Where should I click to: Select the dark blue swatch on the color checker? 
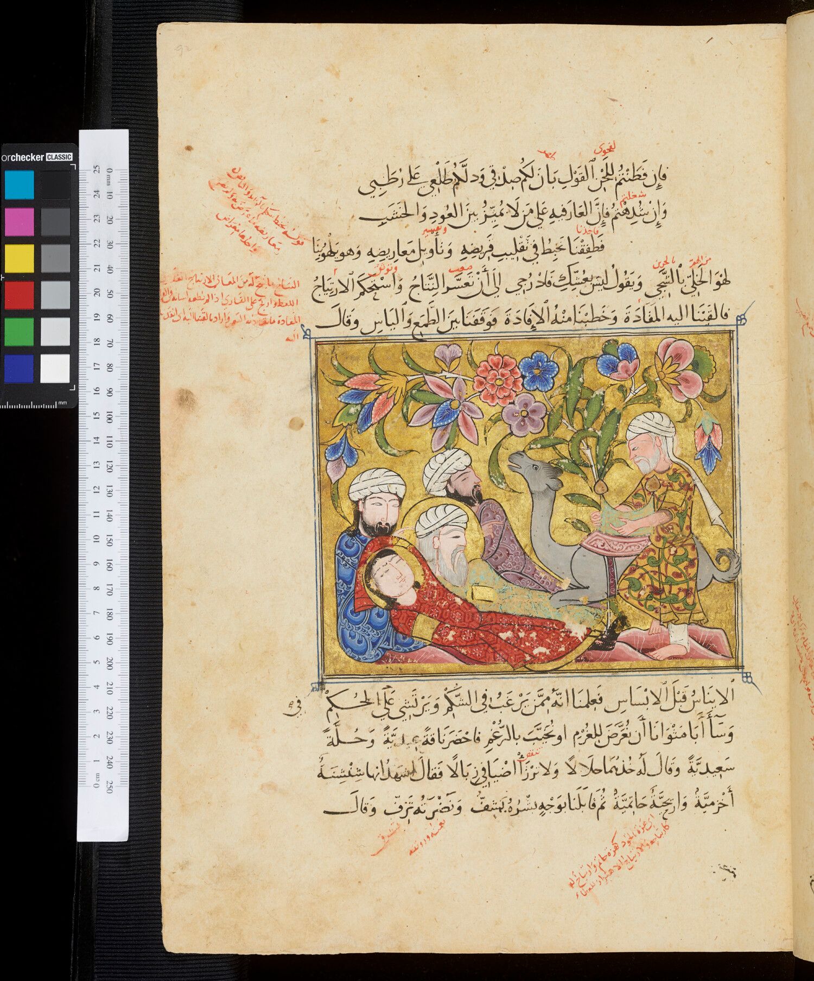[x=20, y=368]
